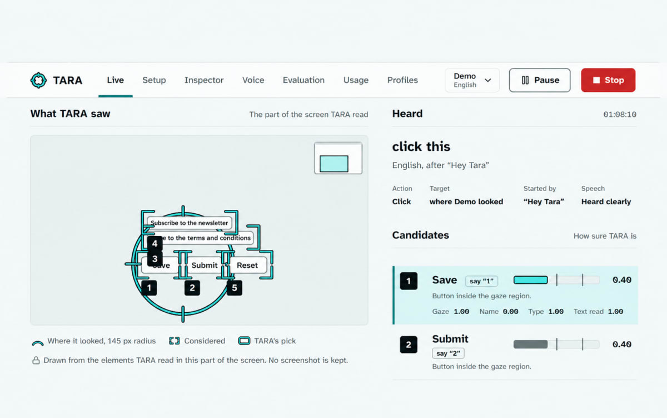Click the candidate 1 number badge
Viewport: 667px width, 418px height.
409,281
